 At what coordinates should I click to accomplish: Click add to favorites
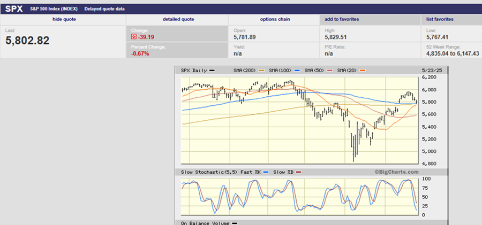pyautogui.click(x=342, y=19)
